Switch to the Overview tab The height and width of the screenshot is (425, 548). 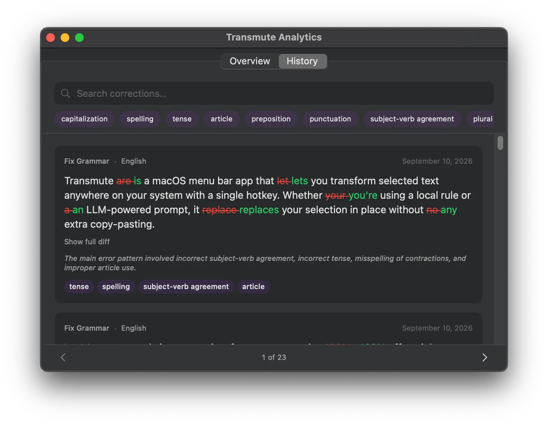(250, 61)
